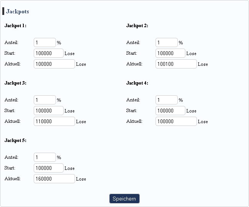Click Jackpot 2 Start value field

click(x=170, y=53)
